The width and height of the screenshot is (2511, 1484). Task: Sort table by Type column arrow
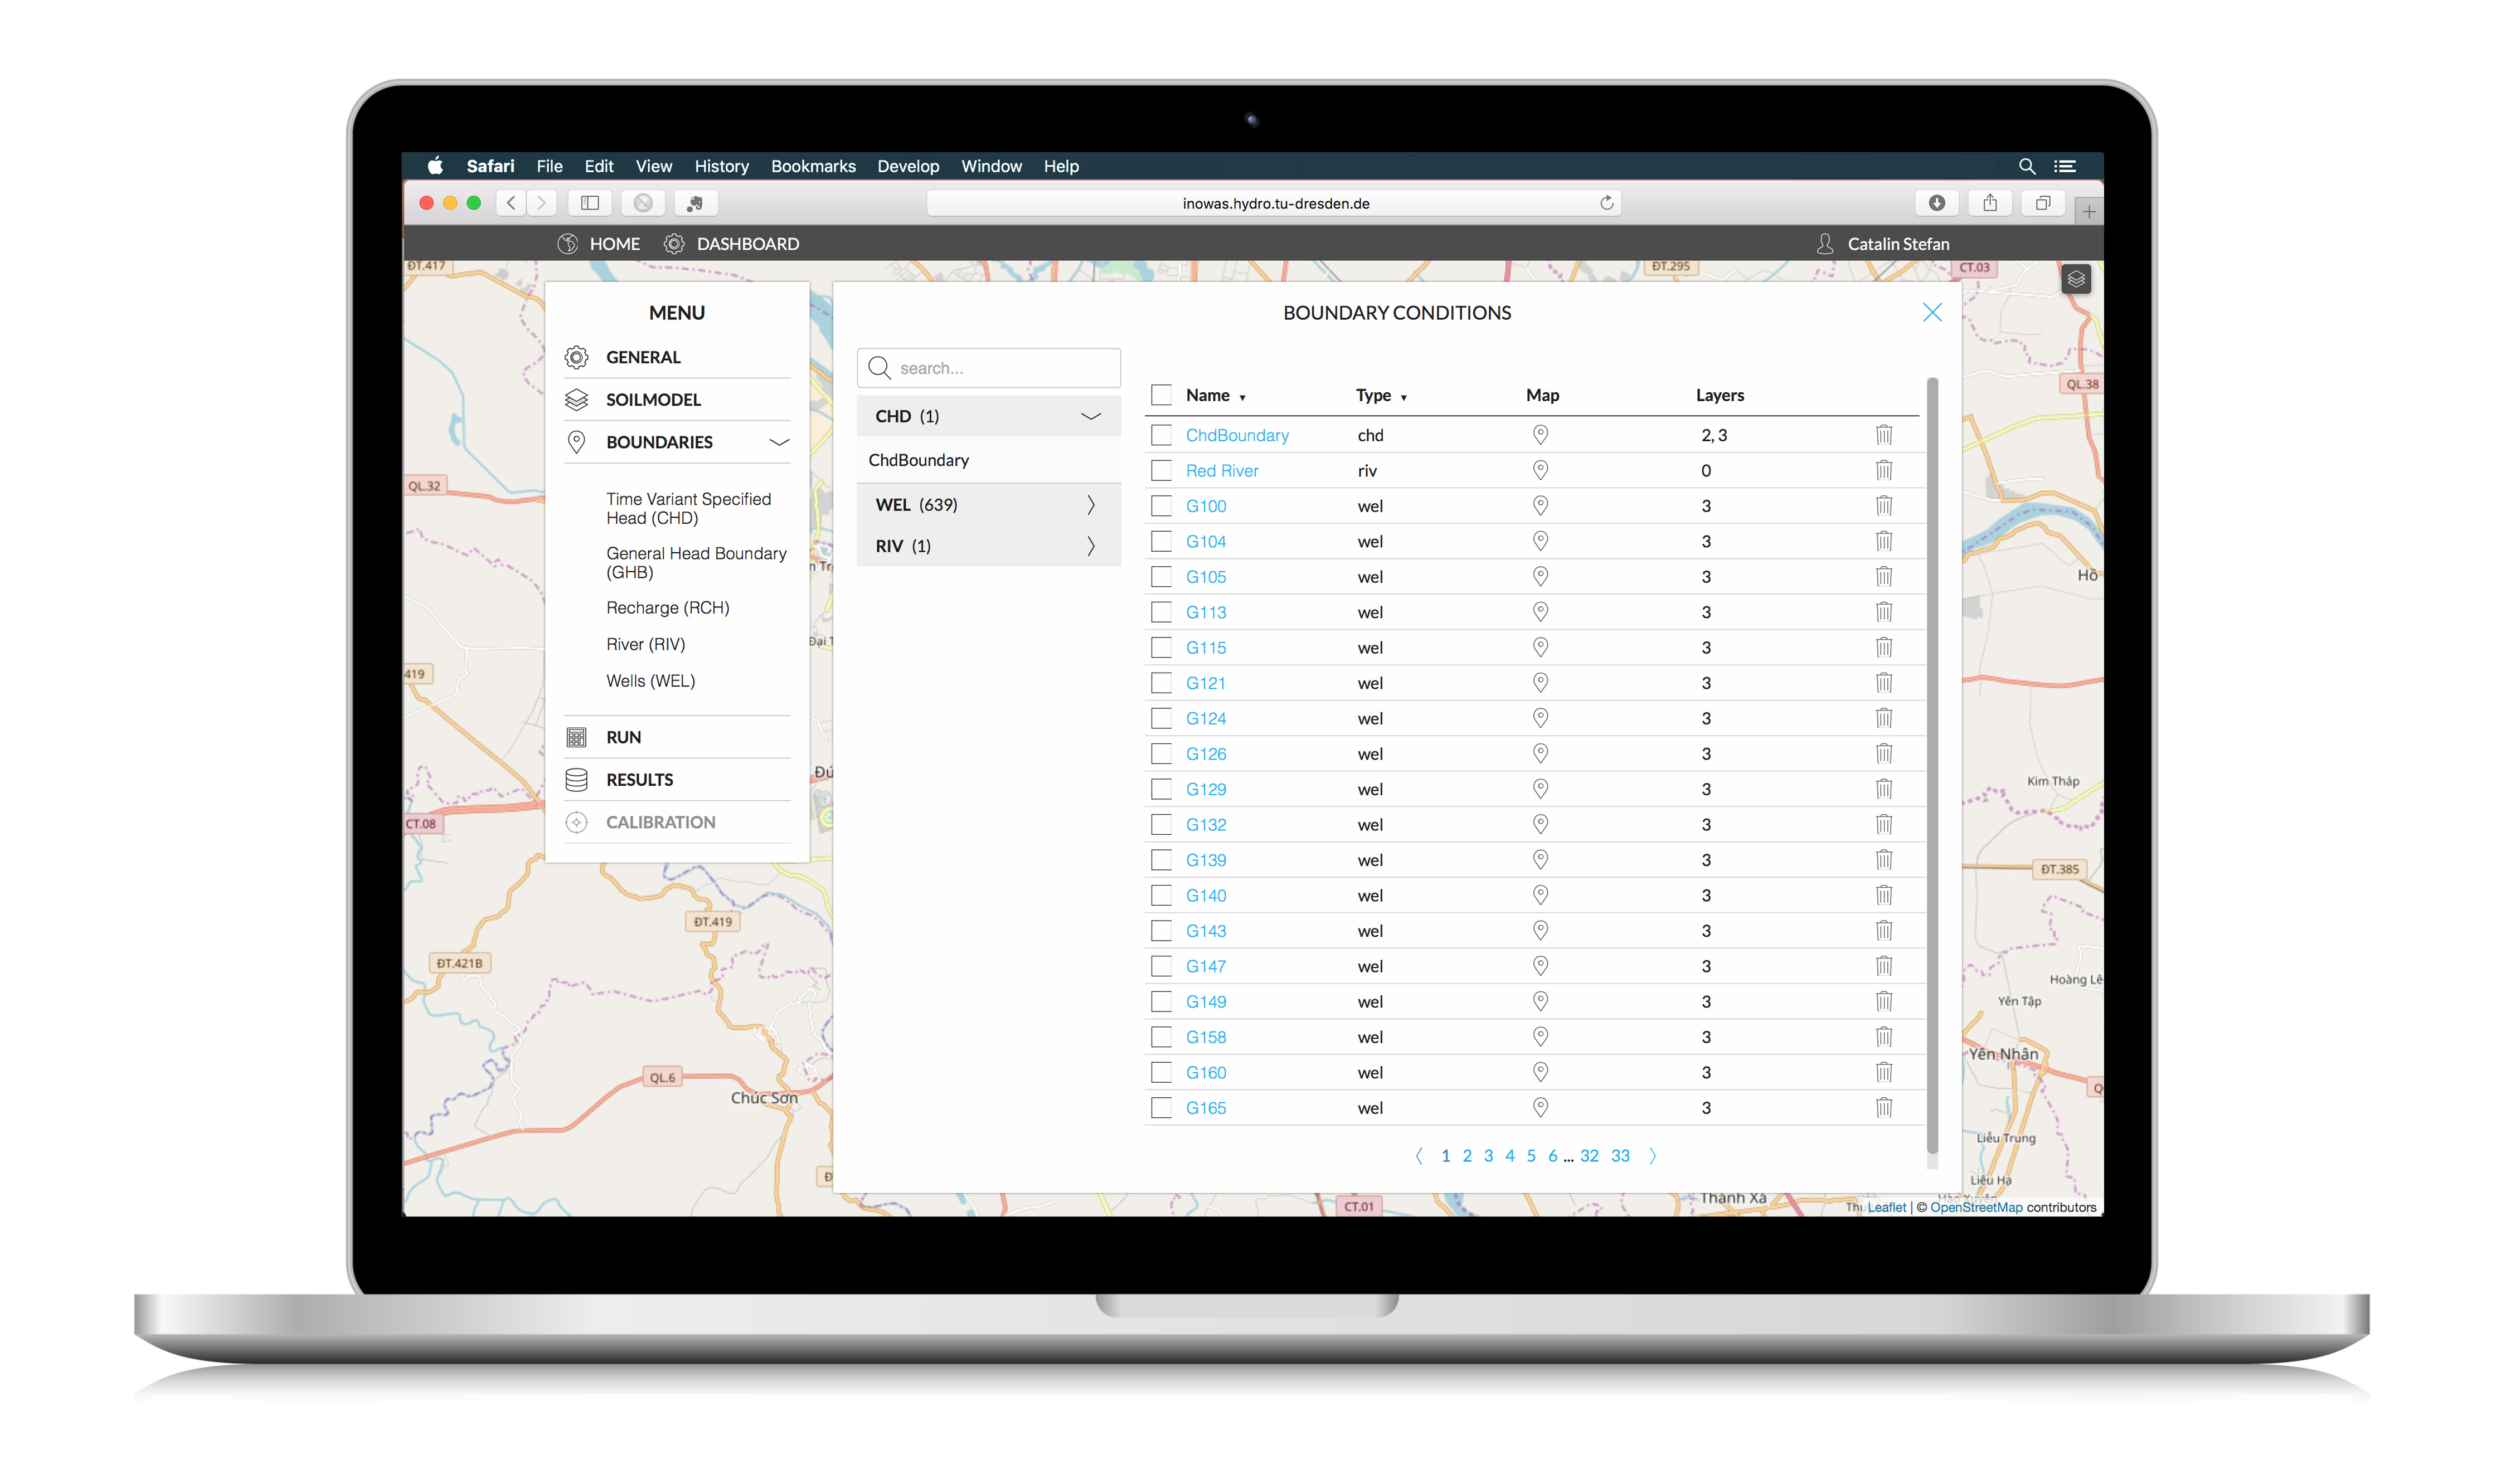point(1403,398)
